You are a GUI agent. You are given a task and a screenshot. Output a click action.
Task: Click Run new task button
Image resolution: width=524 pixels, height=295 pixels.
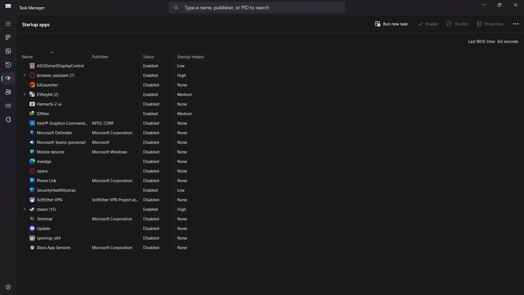click(x=391, y=24)
